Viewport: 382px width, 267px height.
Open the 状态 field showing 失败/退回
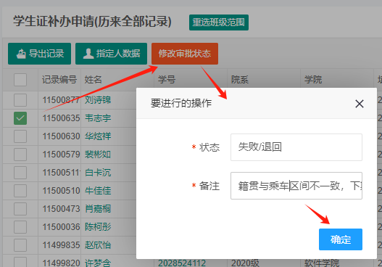[296, 147]
